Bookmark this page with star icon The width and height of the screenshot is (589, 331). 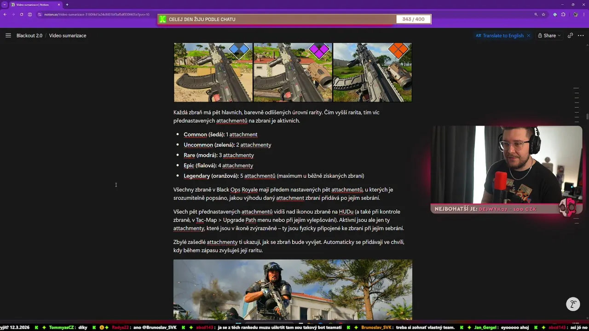pyautogui.click(x=543, y=14)
